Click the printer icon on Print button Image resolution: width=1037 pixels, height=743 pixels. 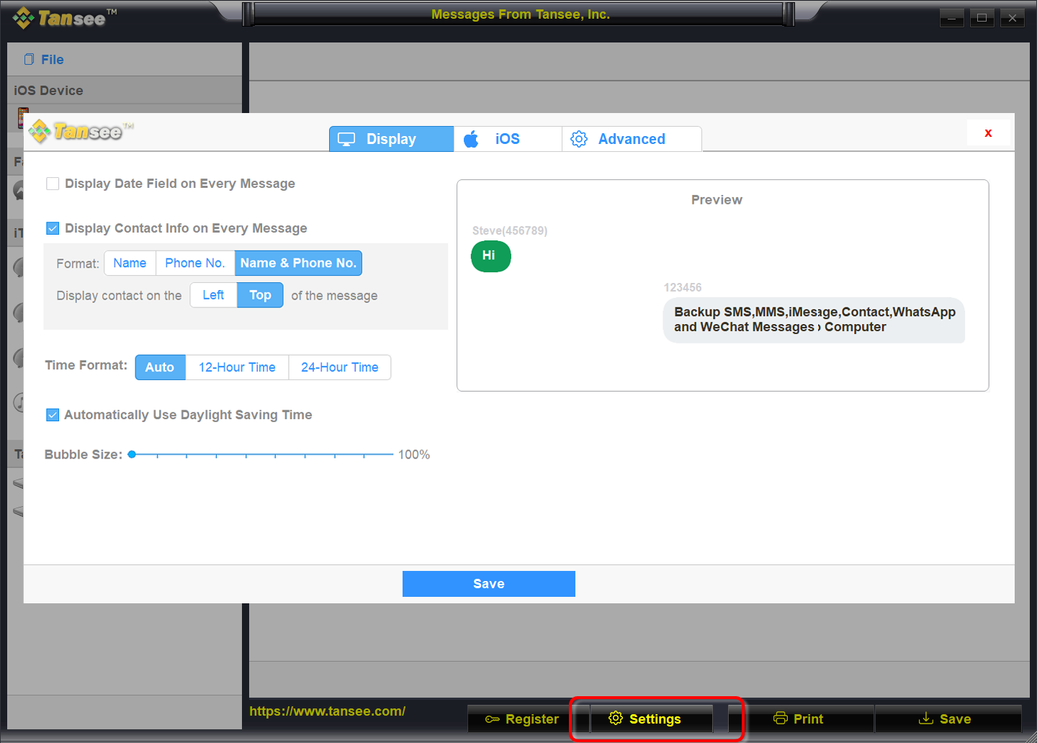coord(781,718)
